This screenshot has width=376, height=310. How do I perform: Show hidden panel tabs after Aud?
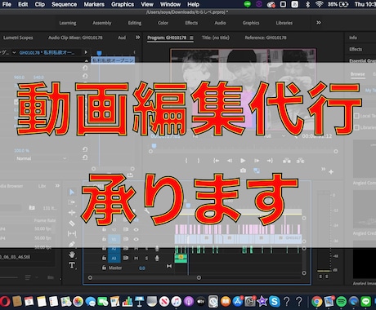click(x=137, y=38)
